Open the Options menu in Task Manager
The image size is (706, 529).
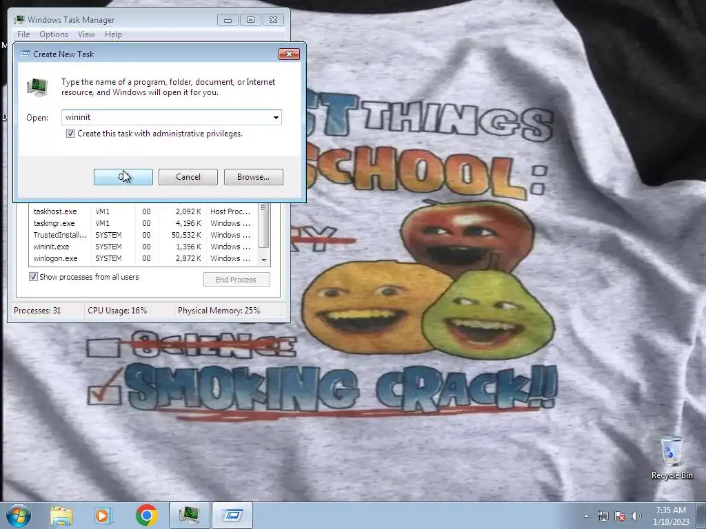54,34
